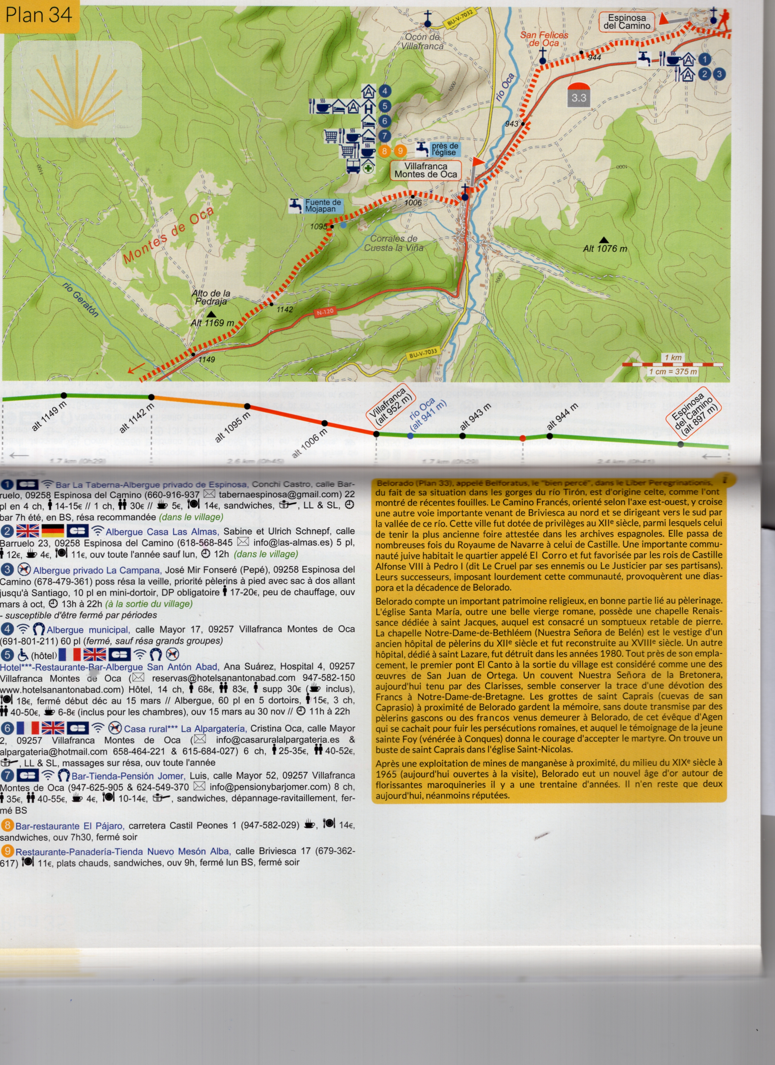The height and width of the screenshot is (1065, 775).
Task: Open the Bar-restaurante El Pájaro heading
Action: pos(70,826)
